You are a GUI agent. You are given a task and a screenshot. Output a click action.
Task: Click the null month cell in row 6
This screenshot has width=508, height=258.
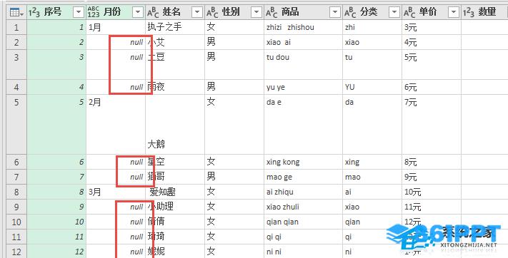pos(116,162)
